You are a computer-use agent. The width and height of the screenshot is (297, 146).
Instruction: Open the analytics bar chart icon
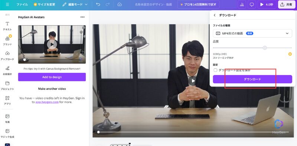tap(242, 4)
